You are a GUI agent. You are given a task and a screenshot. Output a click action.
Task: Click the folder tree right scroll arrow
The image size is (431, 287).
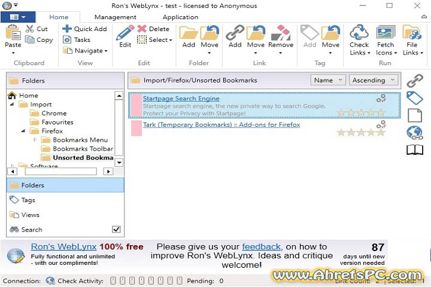[x=108, y=172]
